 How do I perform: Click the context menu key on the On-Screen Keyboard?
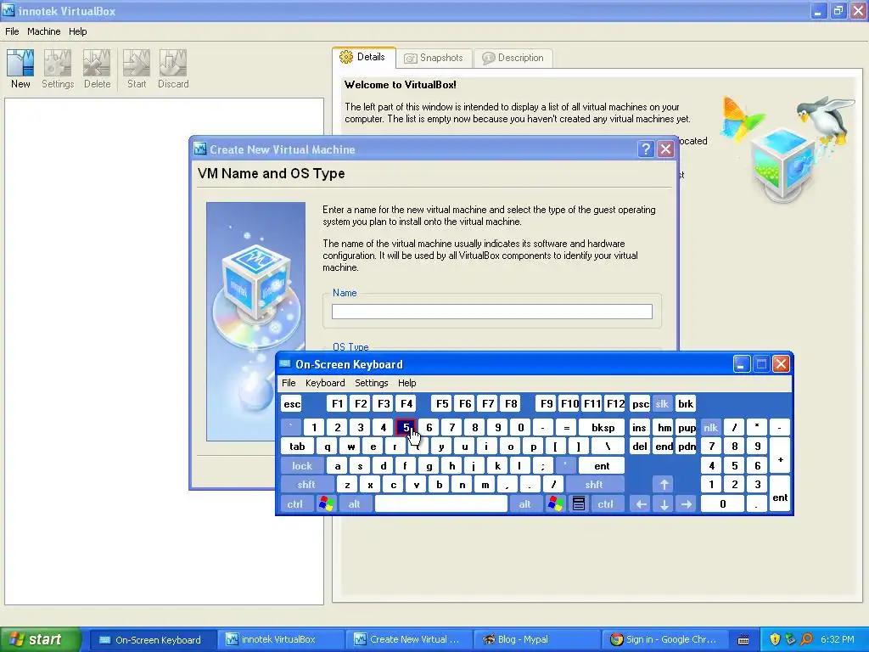coord(579,504)
